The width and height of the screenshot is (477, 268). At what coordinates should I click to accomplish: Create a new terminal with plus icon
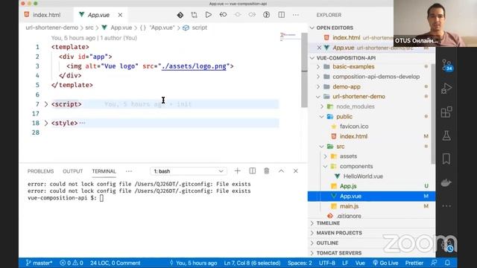point(237,171)
